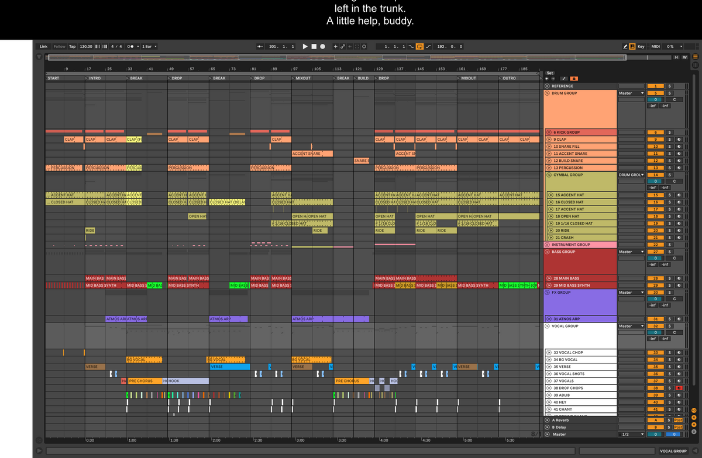Toggle the Arrangement Loop switch
This screenshot has height=458, width=702.
pyautogui.click(x=419, y=46)
